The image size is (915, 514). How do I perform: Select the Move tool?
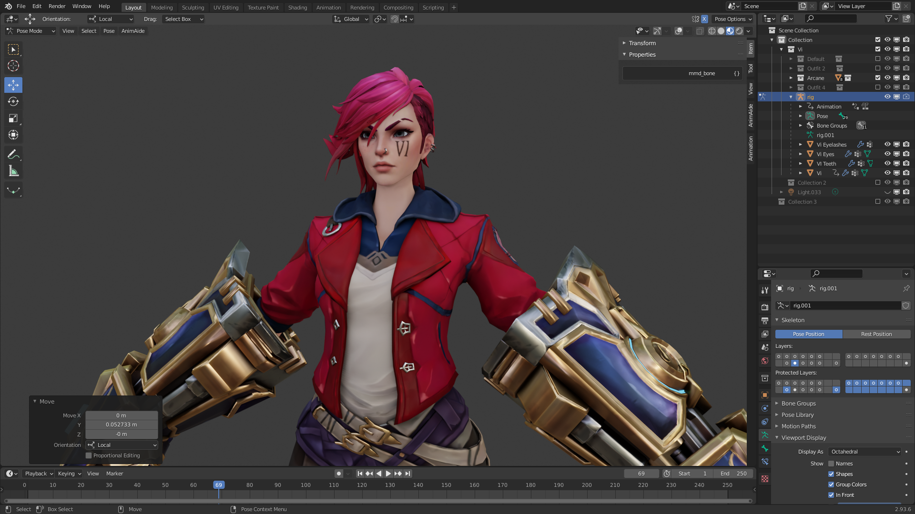13,85
